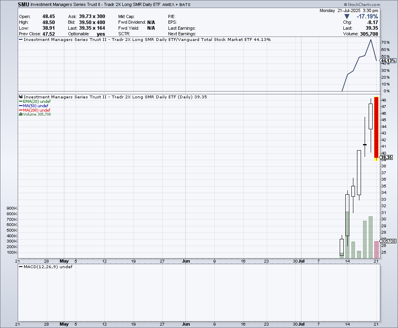
Task: Click the pink July 21 volume bar
Action: tap(376, 250)
